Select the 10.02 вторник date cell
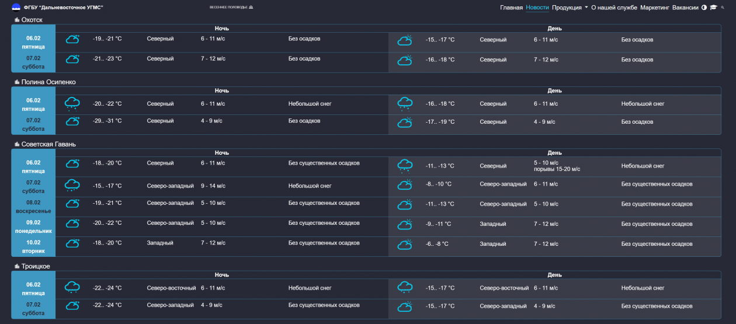This screenshot has height=324, width=736. (33, 246)
